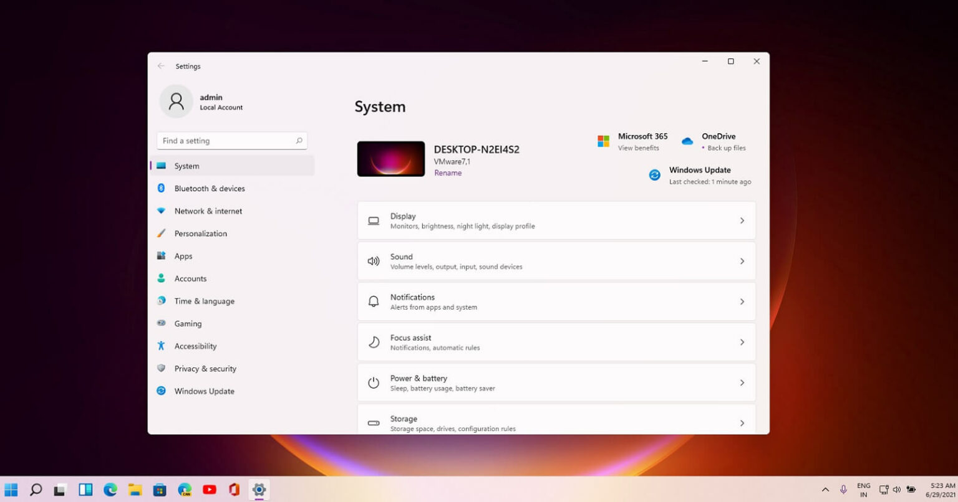Launch Microsoft Edge from the taskbar
Screen dimensions: 958x502
point(110,490)
